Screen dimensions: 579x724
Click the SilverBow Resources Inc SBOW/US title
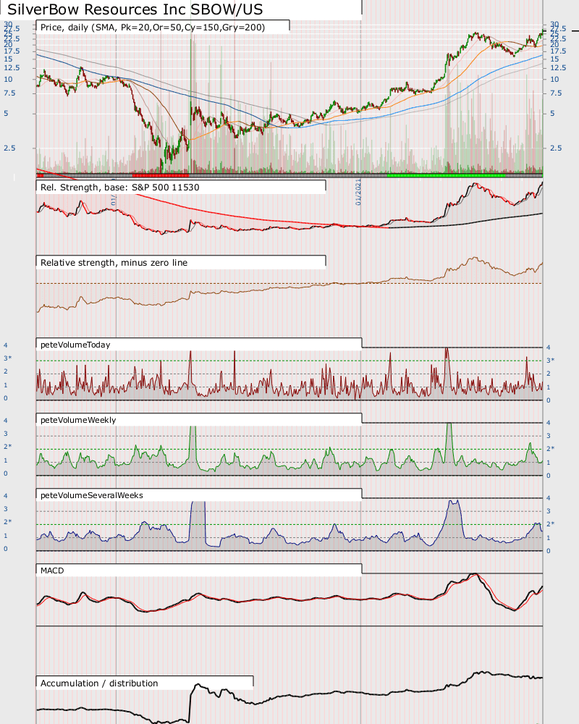click(x=135, y=9)
